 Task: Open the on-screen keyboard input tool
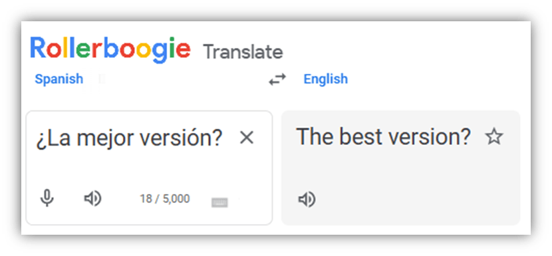pyautogui.click(x=219, y=203)
